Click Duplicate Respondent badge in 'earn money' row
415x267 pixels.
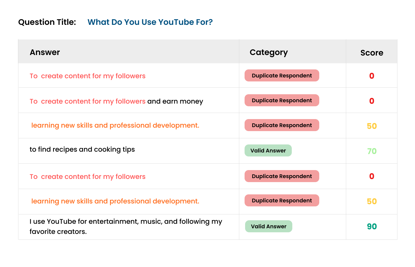pos(282,100)
